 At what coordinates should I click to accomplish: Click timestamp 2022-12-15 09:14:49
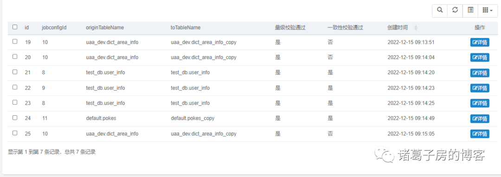click(411, 118)
